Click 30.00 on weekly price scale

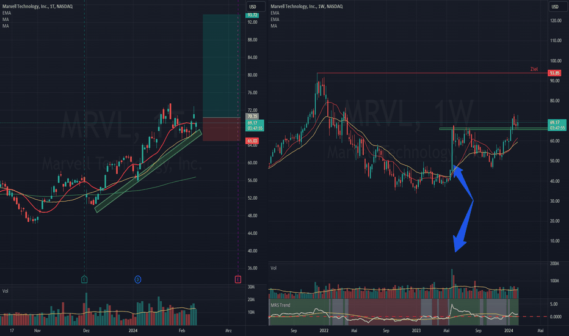pyautogui.click(x=555, y=201)
